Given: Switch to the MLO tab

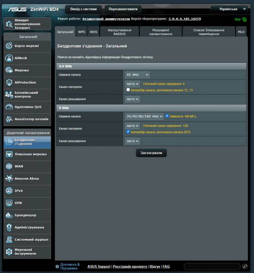Looking at the screenshot, I should pyautogui.click(x=241, y=32).
